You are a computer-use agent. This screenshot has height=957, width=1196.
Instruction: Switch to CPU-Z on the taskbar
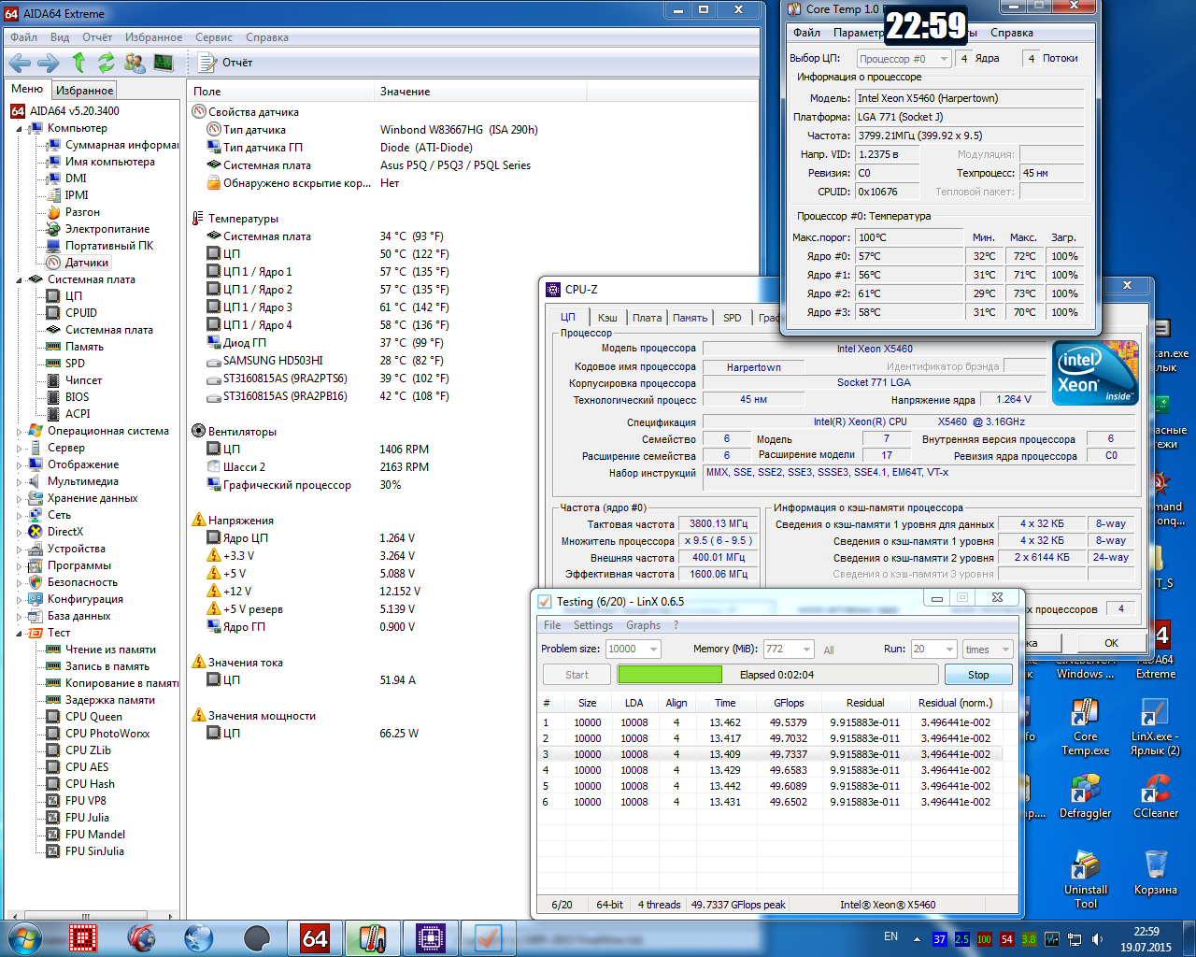[430, 937]
